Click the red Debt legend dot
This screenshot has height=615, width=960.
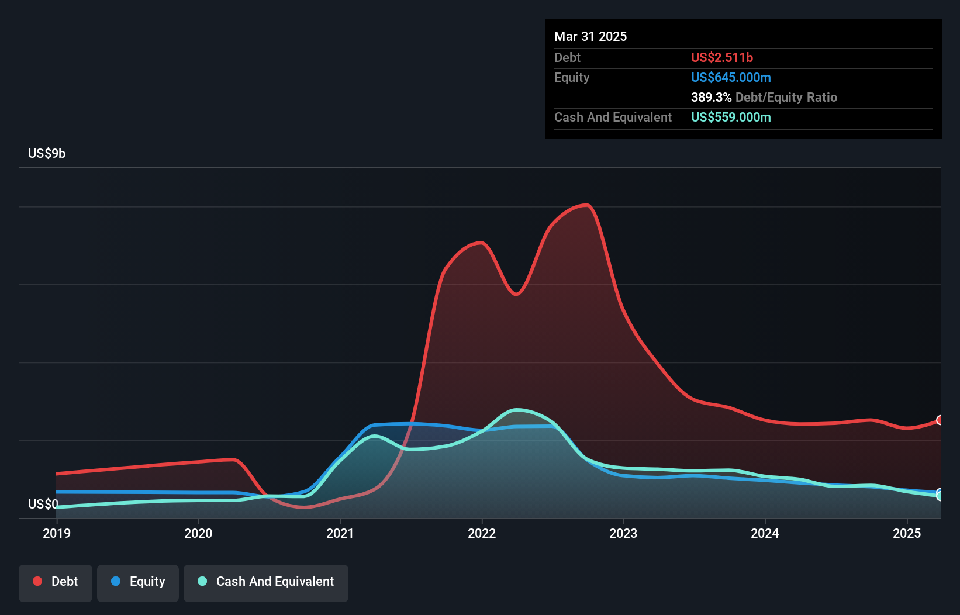click(x=37, y=581)
